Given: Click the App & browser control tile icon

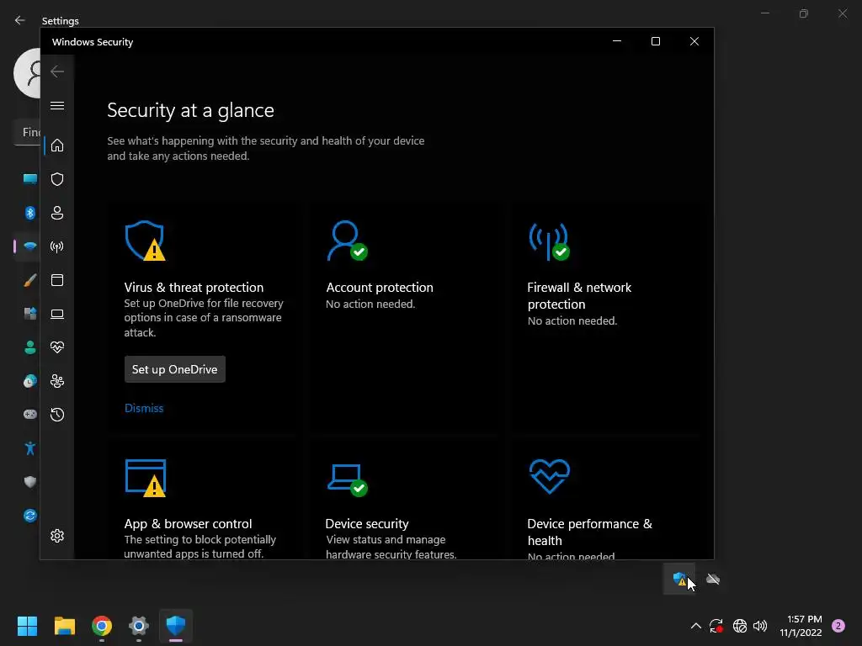Looking at the screenshot, I should click(x=145, y=478).
